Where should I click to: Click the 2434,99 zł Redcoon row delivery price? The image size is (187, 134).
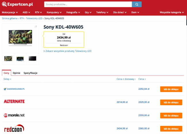pos(122,129)
